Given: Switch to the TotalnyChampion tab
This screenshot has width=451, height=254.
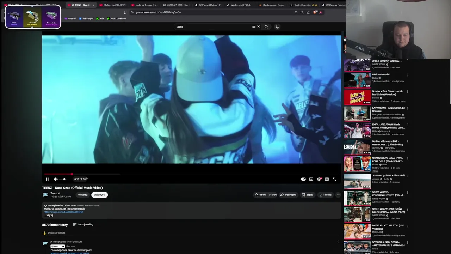Looking at the screenshot, I should pyautogui.click(x=303, y=5).
